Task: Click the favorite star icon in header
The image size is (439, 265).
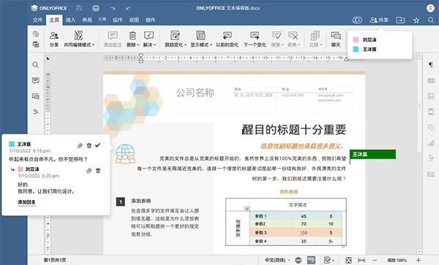Action: click(416, 20)
